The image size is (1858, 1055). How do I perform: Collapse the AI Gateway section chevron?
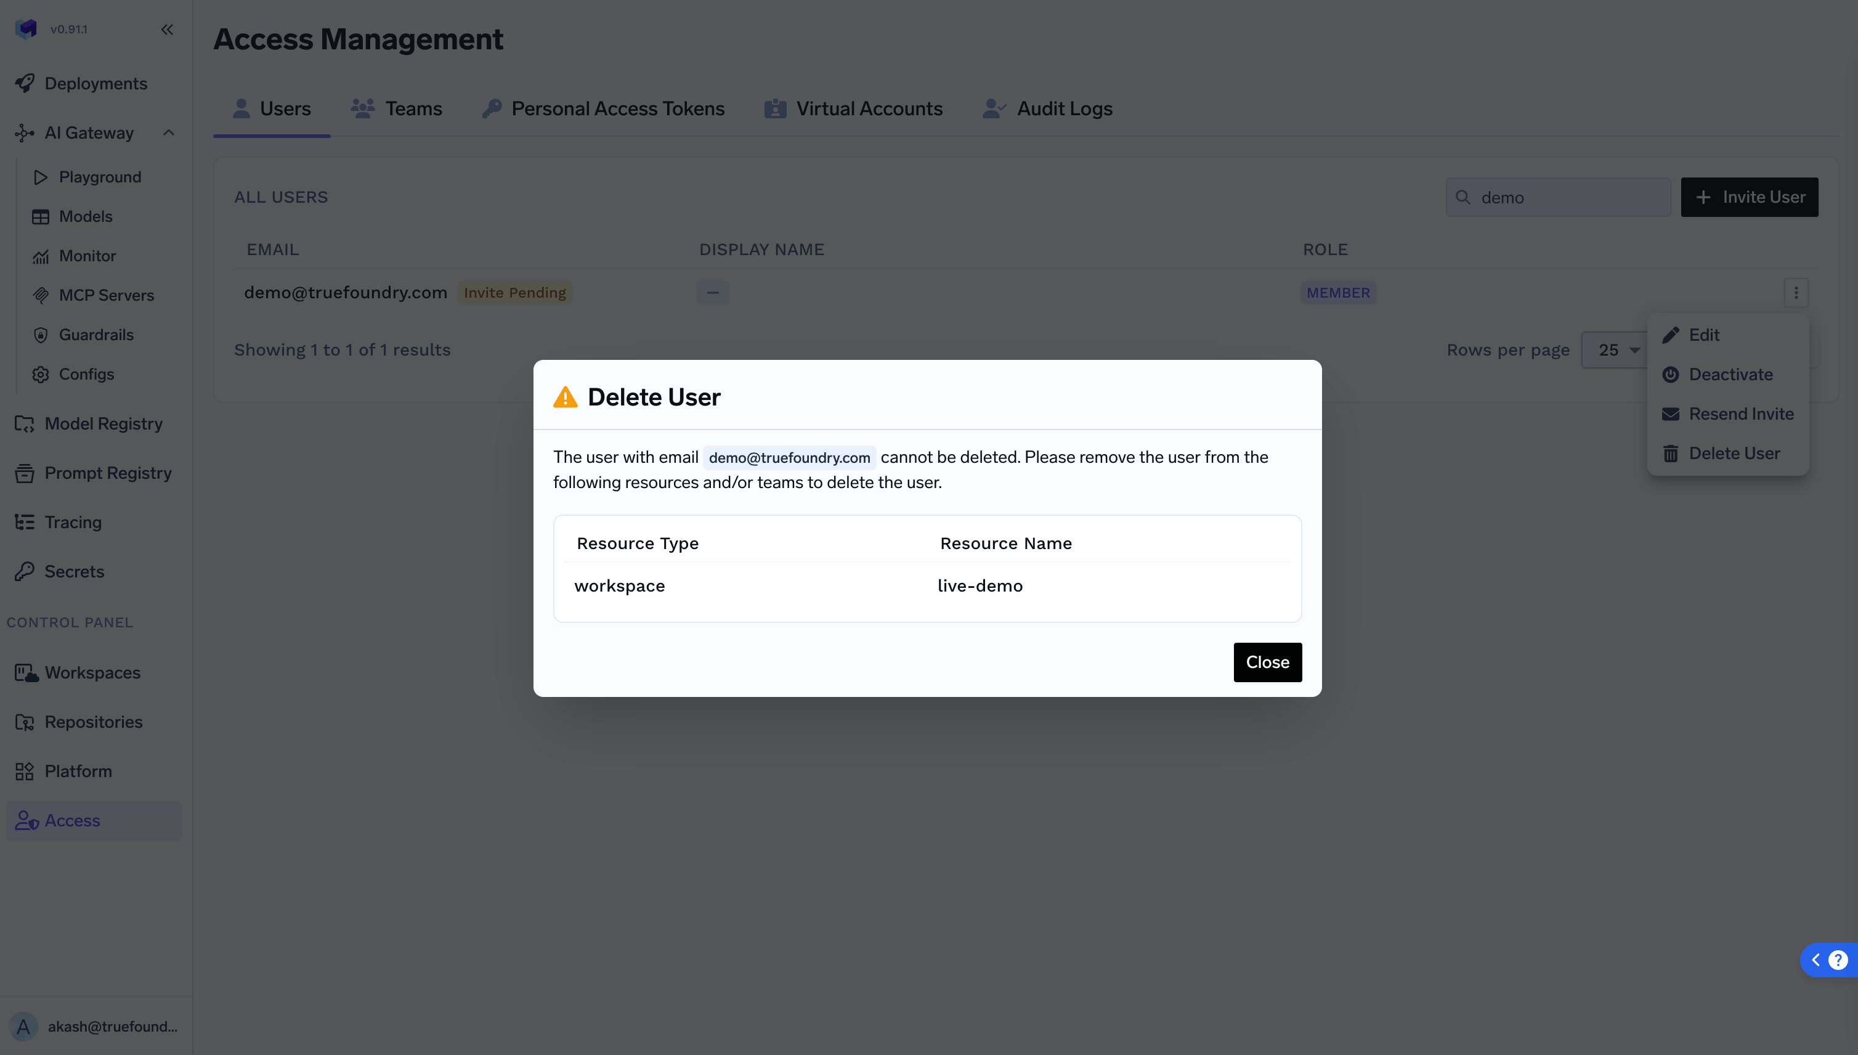169,132
